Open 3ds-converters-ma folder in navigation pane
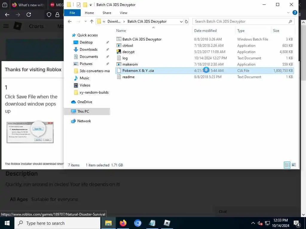Viewport: 306px width, 229px height. 94,71
